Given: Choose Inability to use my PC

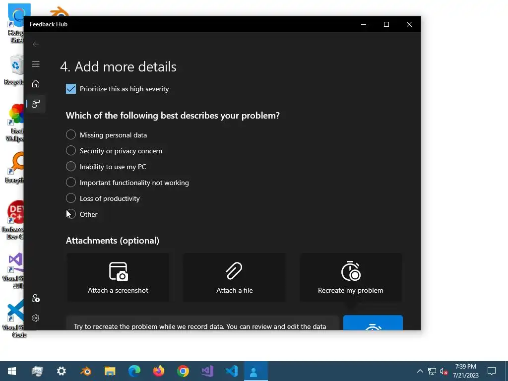Looking at the screenshot, I should (106, 167).
